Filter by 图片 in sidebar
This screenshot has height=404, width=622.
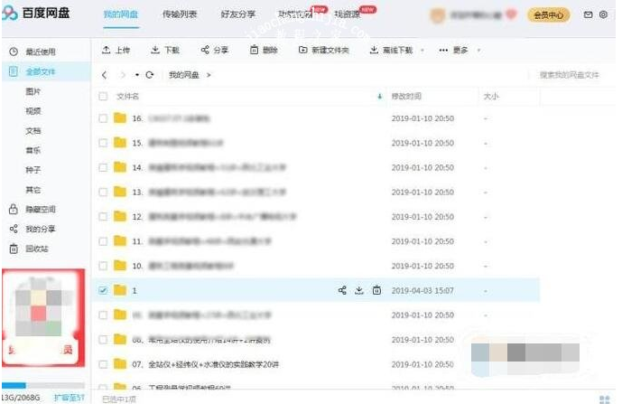pyautogui.click(x=33, y=91)
